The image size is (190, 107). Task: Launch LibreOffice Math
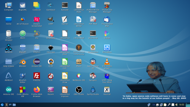79,5
